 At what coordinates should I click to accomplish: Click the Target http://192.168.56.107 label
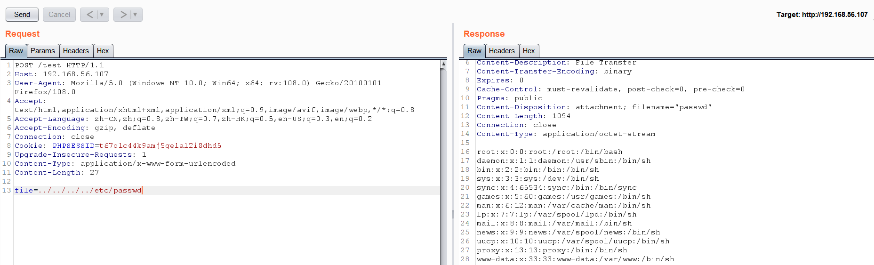[x=822, y=15]
